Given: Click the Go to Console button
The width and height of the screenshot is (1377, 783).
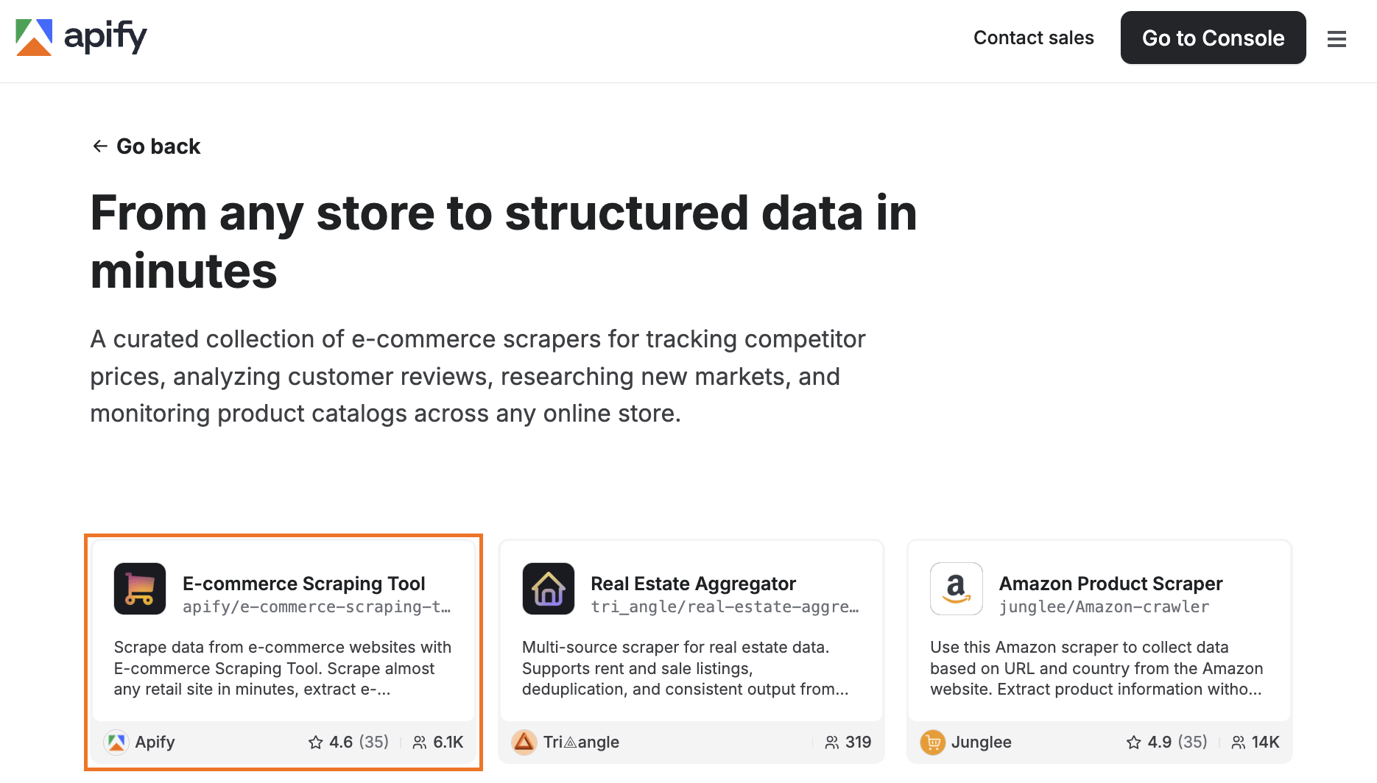Looking at the screenshot, I should pyautogui.click(x=1213, y=38).
